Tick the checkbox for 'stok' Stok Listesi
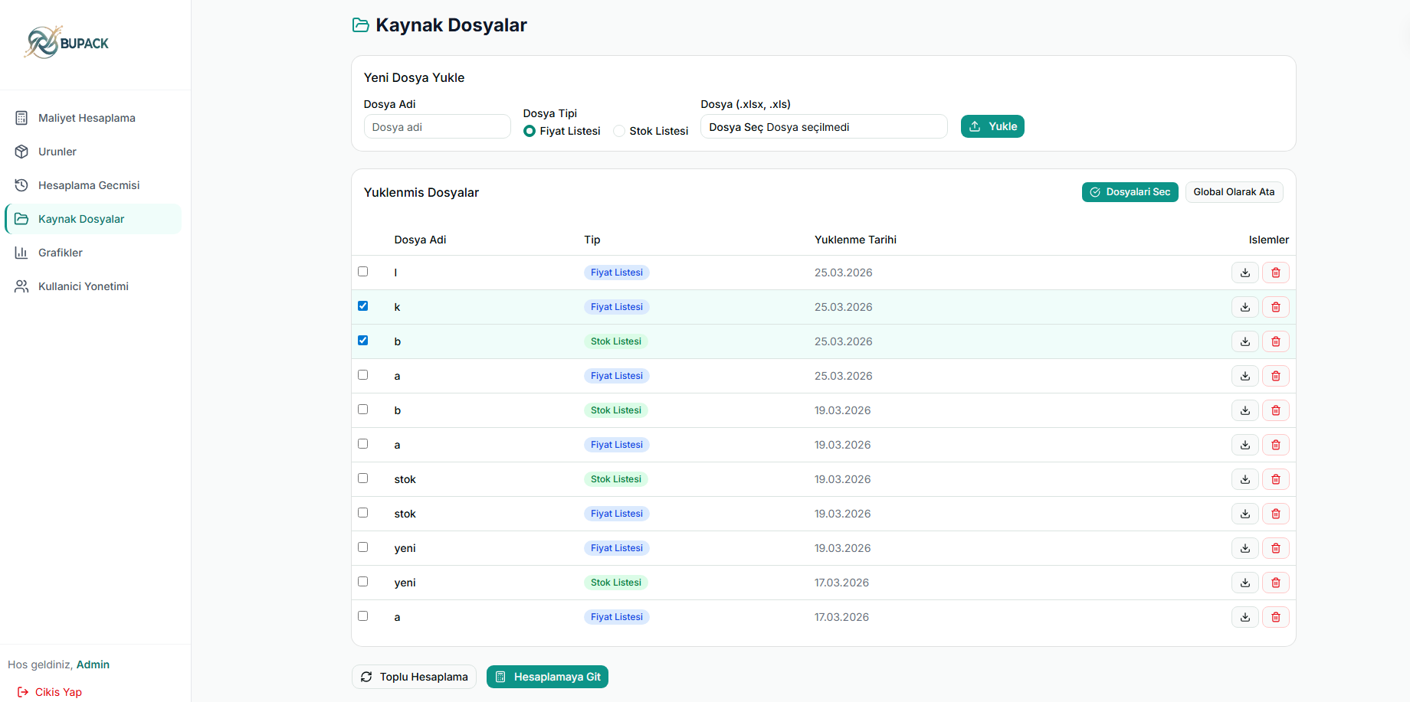Viewport: 1410px width, 702px height. point(363,478)
